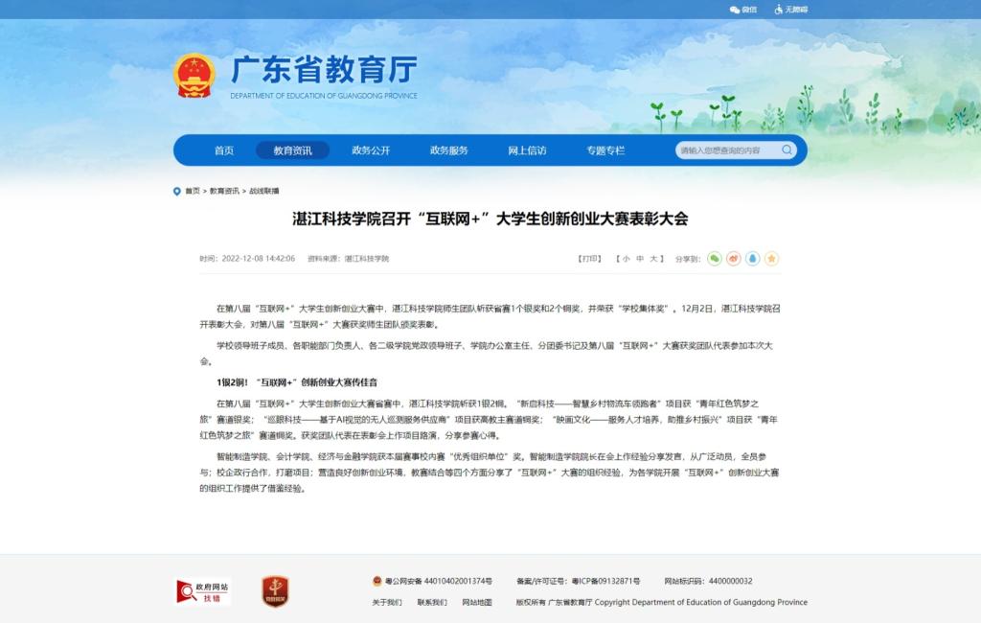This screenshot has width=981, height=623.
Task: Click 粤公网安备 44010402001374号 link
Action: pyautogui.click(x=438, y=581)
